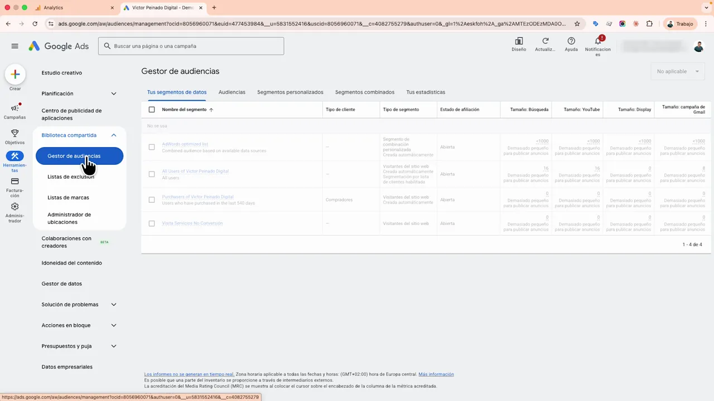Switch to the Audiencias tab
Image resolution: width=714 pixels, height=401 pixels.
point(232,92)
